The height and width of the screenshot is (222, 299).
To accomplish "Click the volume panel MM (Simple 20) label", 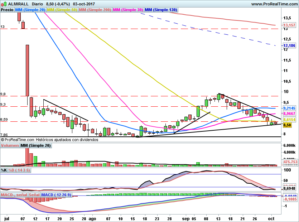I will [x=36, y=145].
